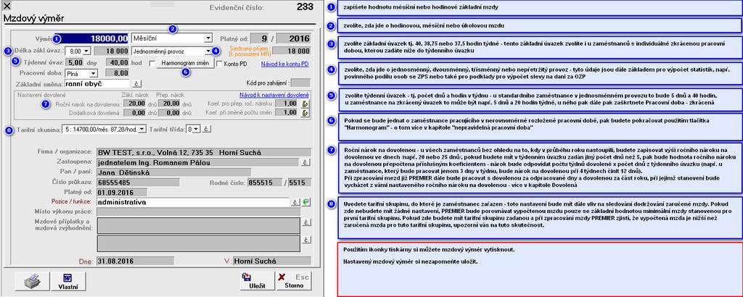
Task: Cancel with the Storno button
Action: pyautogui.click(x=293, y=281)
